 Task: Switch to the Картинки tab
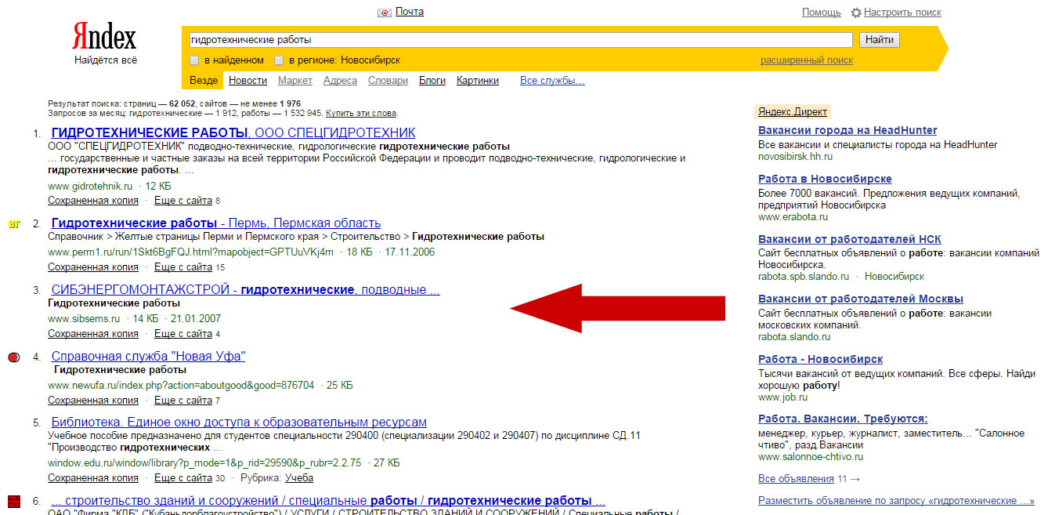point(478,81)
